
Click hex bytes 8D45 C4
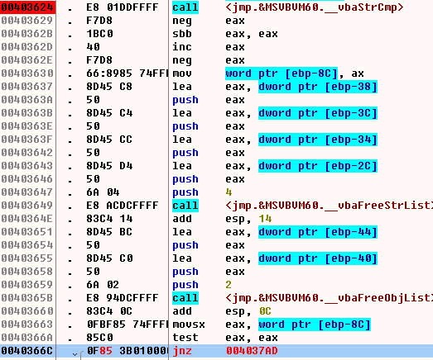pyautogui.click(x=109, y=113)
